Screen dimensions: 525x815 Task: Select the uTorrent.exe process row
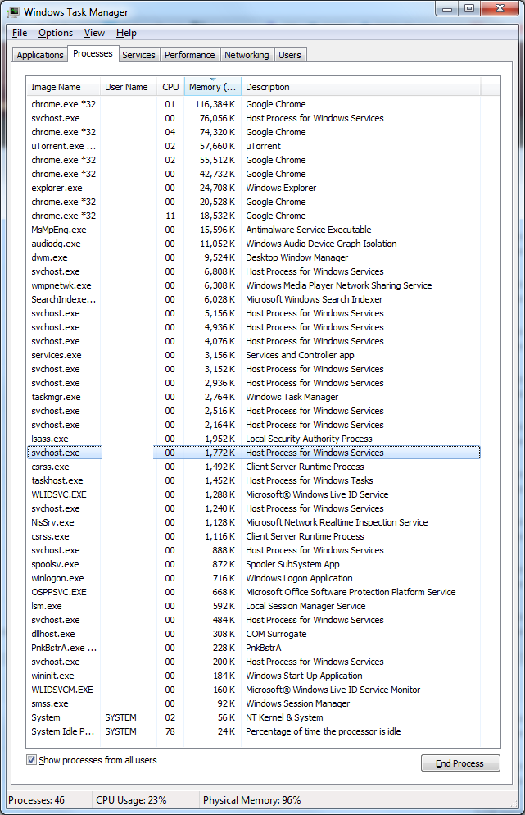click(253, 146)
